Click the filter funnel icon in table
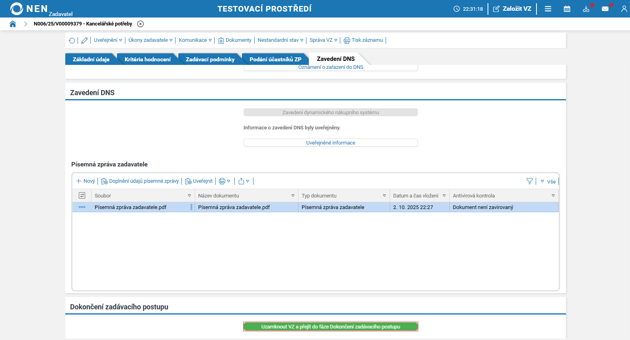 (529, 181)
